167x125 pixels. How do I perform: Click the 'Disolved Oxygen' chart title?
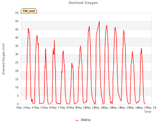click(83, 3)
